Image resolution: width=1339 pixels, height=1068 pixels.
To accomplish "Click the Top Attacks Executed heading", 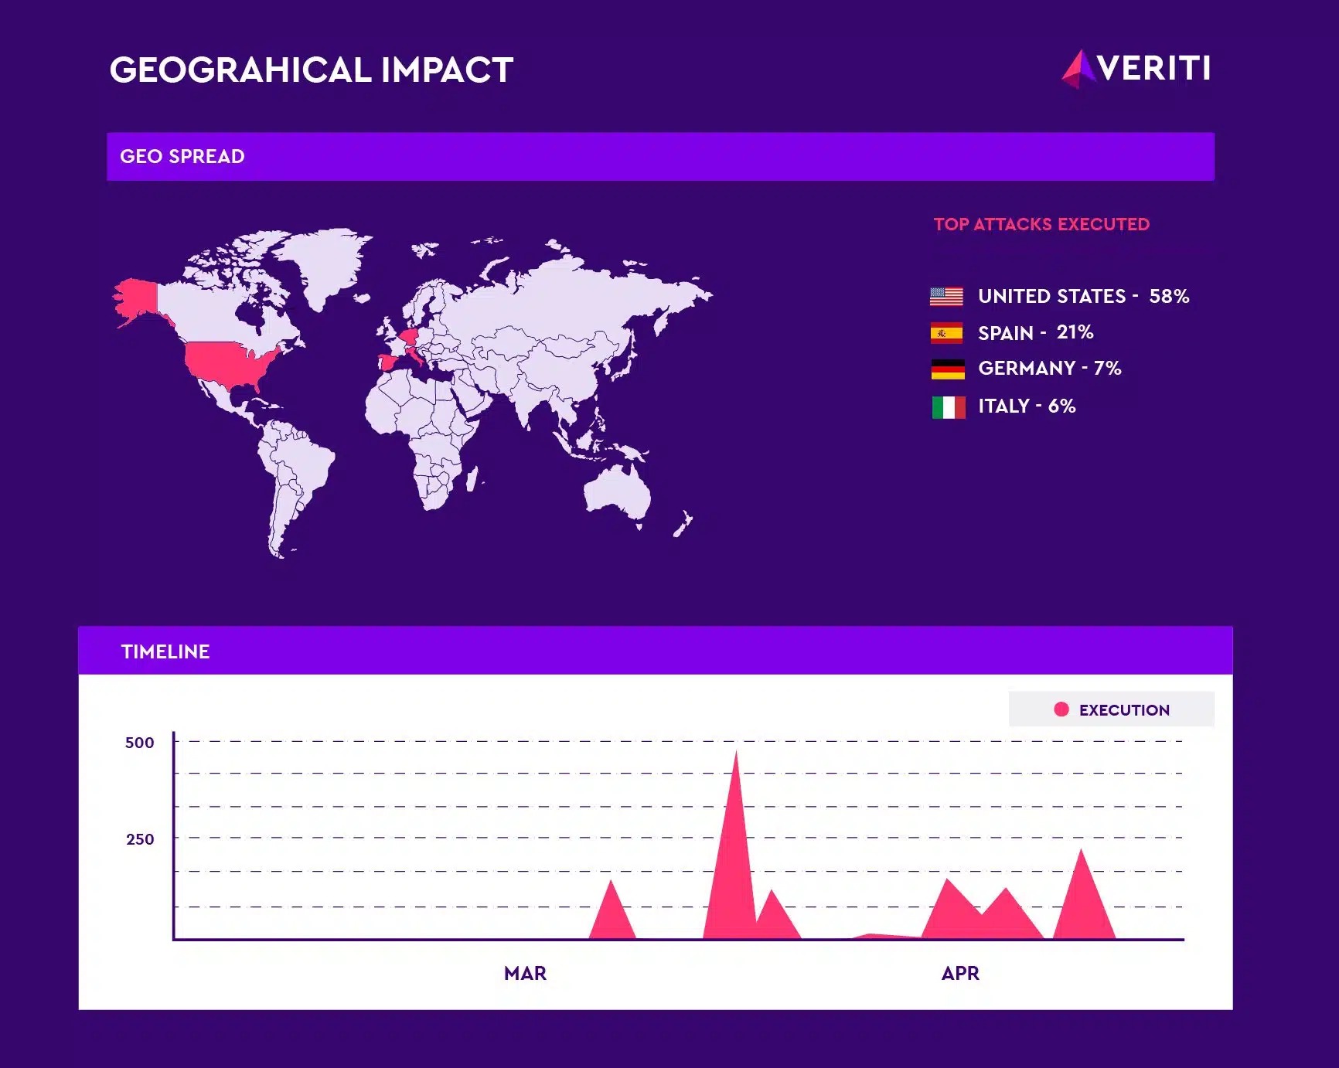I will pos(1041,224).
